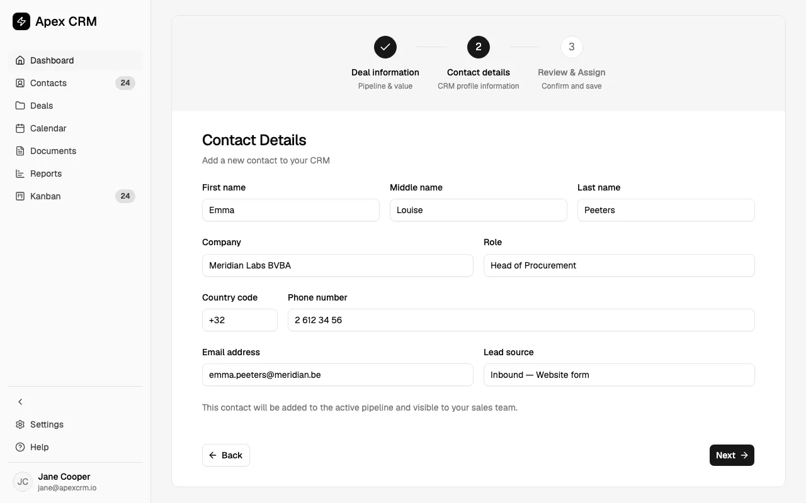Click the Phone number field
Image resolution: width=806 pixels, height=503 pixels.
coord(521,320)
